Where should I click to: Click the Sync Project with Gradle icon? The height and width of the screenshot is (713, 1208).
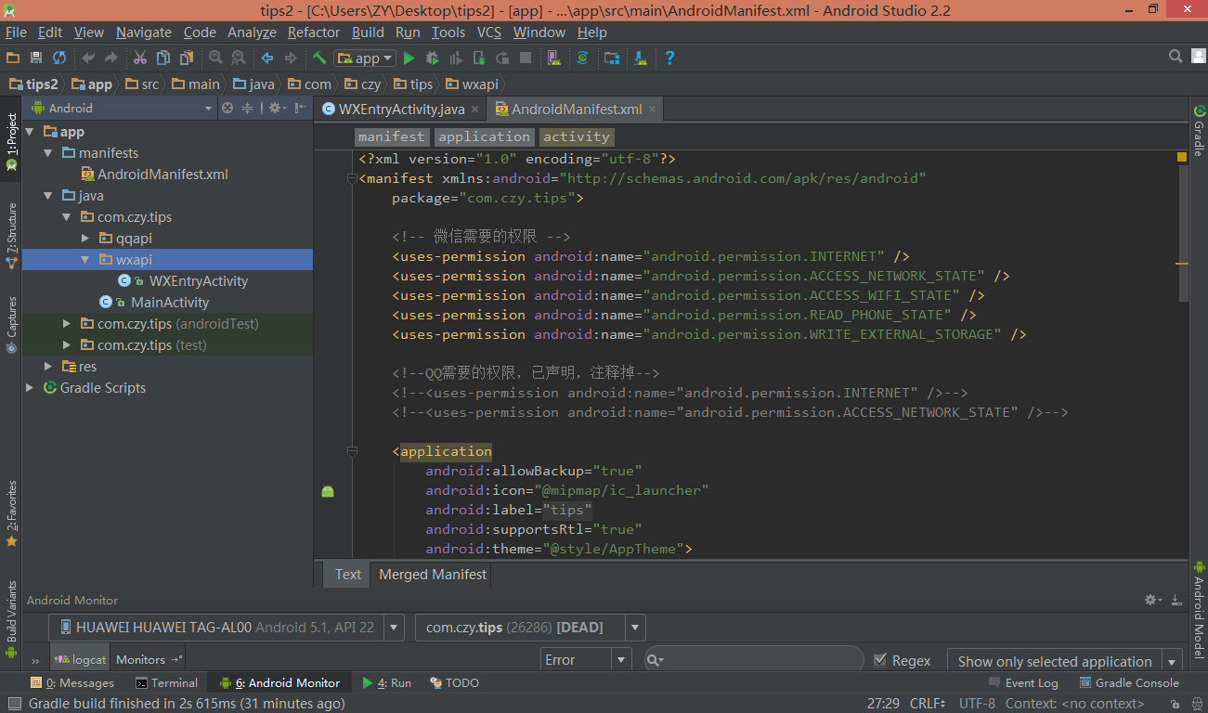click(x=582, y=58)
